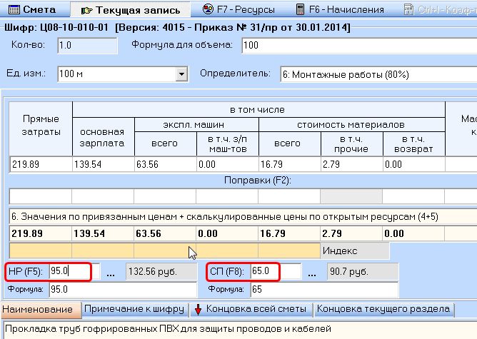The height and width of the screenshot is (339, 477).
Task: Switch to Текущая запись tab
Action: click(x=130, y=10)
